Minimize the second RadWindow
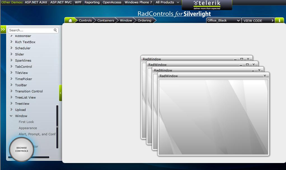 (241, 65)
